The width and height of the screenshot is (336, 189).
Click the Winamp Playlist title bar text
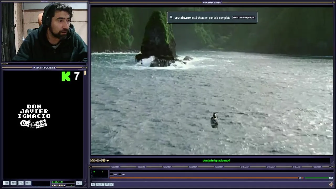tap(44, 68)
